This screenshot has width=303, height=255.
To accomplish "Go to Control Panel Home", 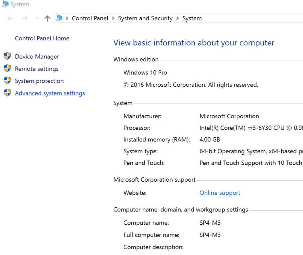I will click(42, 38).
